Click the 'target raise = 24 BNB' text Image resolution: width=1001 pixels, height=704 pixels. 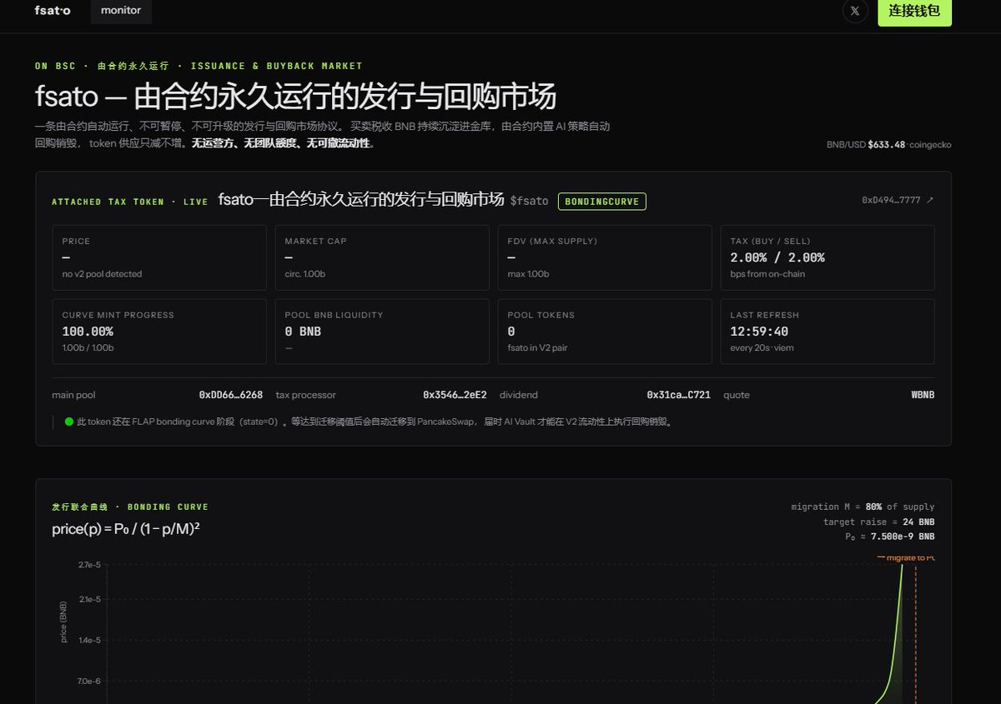tap(878, 522)
